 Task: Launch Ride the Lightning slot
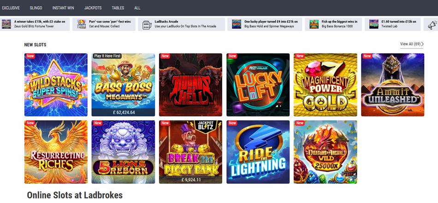point(258,152)
